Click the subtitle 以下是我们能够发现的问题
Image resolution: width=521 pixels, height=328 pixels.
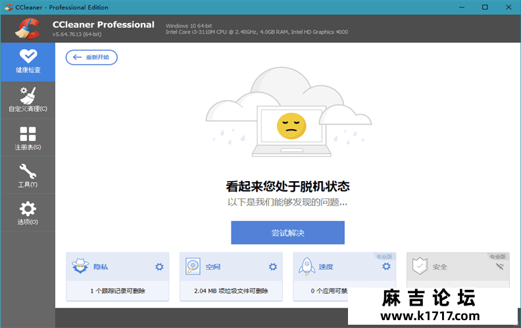pyautogui.click(x=287, y=202)
